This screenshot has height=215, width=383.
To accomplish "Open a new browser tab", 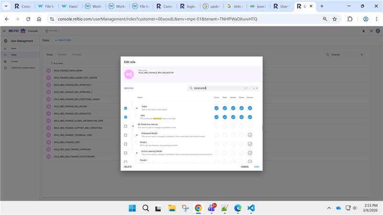I will [322, 6].
